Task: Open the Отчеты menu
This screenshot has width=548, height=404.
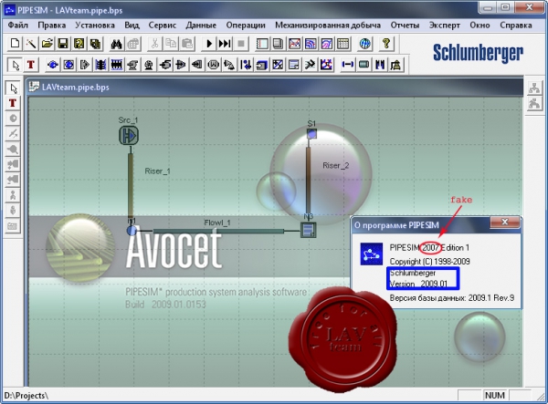Action: coord(405,26)
